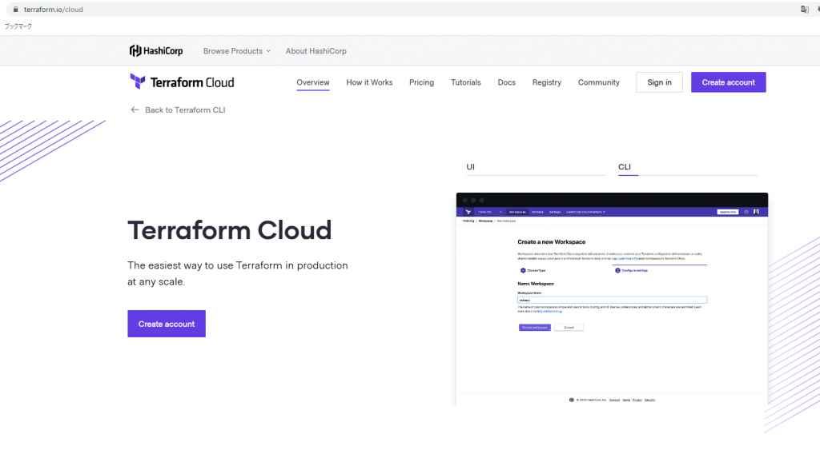Open the Community nav item
This screenshot has width=820, height=450.
click(598, 82)
